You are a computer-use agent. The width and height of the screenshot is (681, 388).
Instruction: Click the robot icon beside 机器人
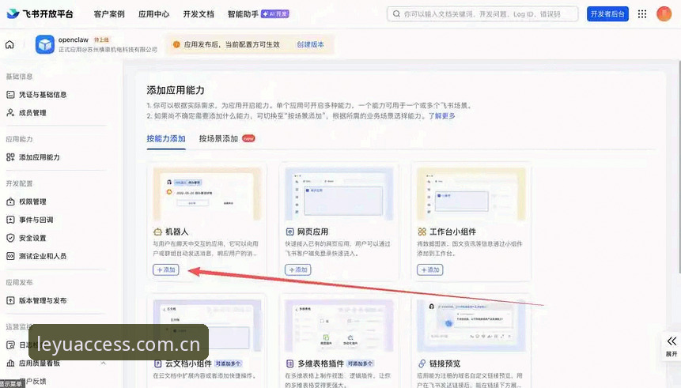pyautogui.click(x=157, y=232)
